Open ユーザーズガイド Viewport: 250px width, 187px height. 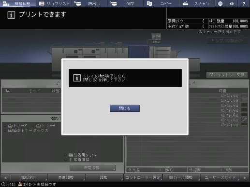coord(220,177)
